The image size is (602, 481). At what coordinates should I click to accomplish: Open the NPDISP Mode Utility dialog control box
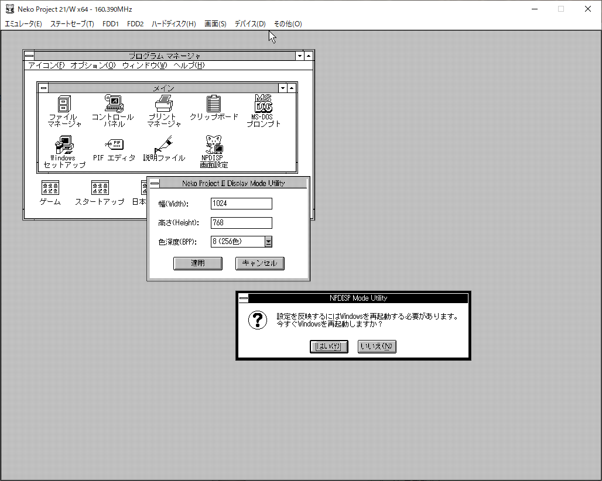(x=244, y=298)
